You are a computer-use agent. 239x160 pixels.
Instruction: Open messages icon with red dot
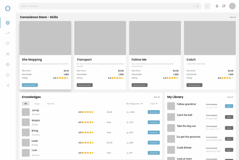coord(224,6)
